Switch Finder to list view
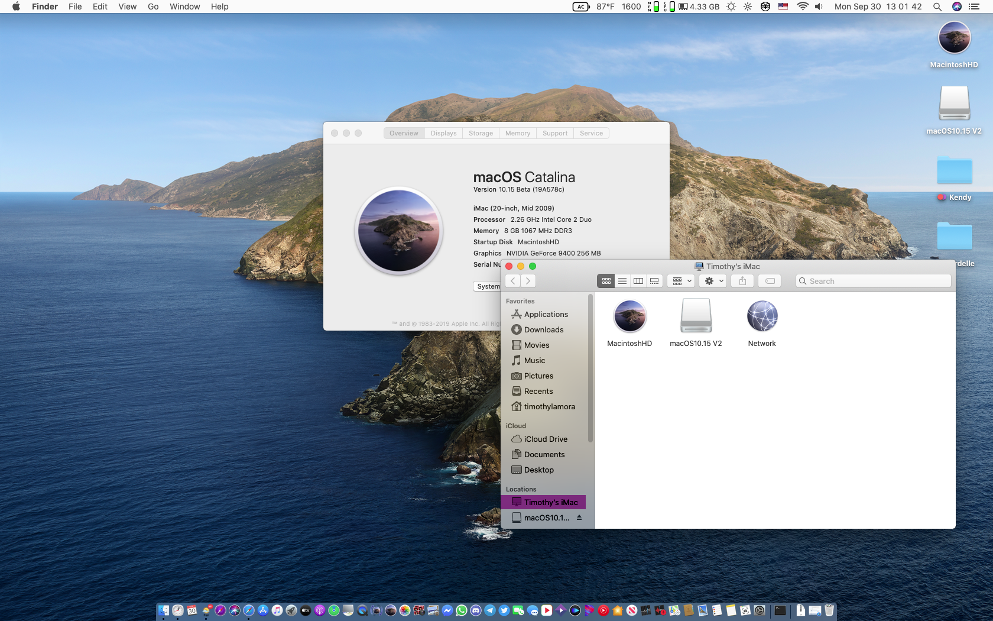The image size is (993, 621). tap(622, 281)
